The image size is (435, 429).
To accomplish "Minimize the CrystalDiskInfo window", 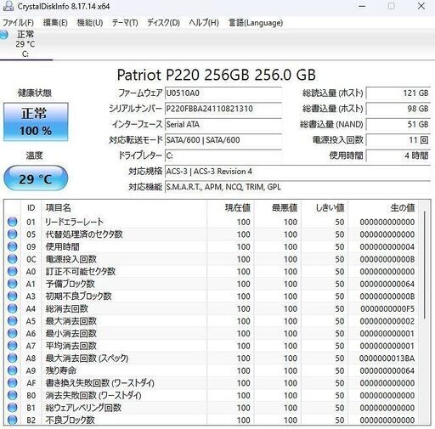I will coord(362,6).
